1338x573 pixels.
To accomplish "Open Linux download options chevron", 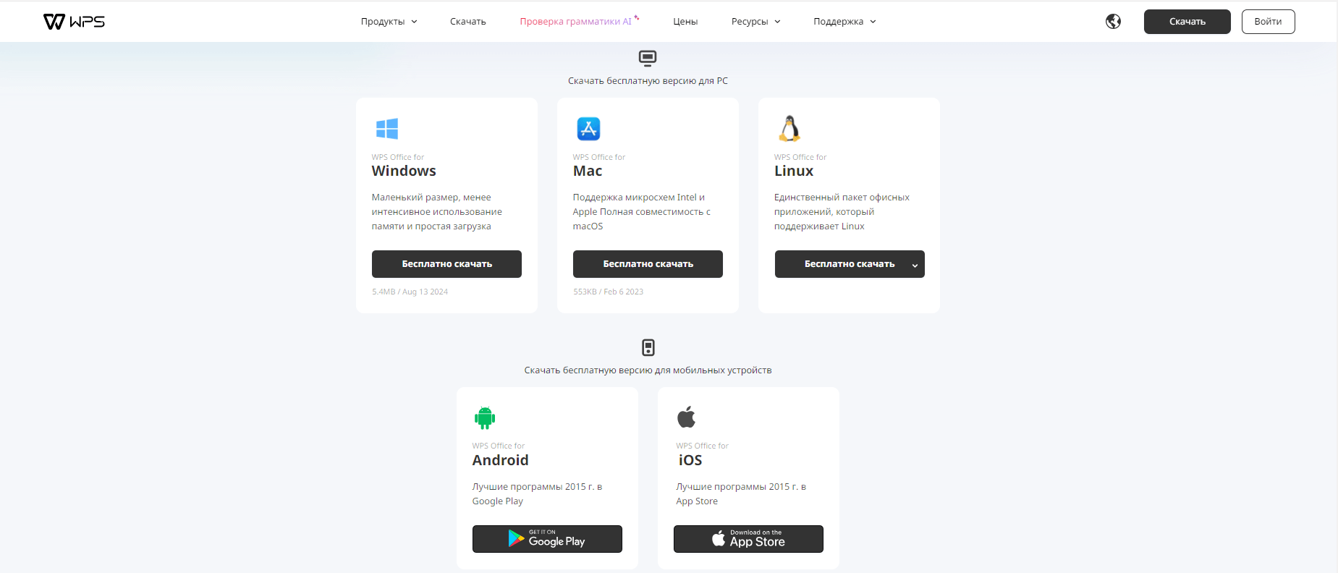I will pyautogui.click(x=915, y=265).
